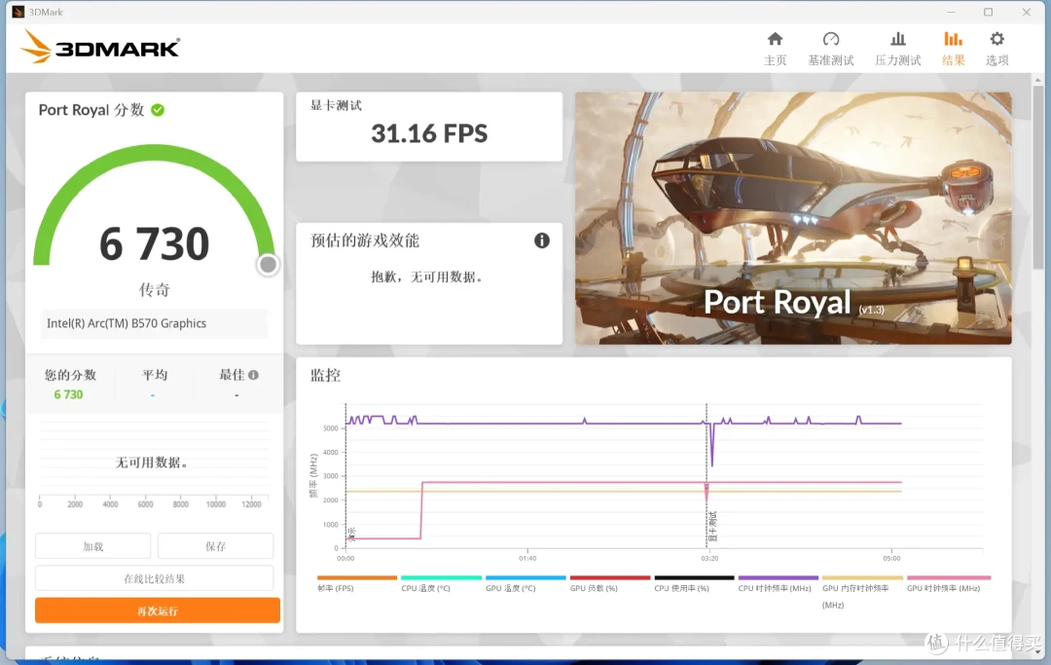1051x665 pixels.
Task: Click scrollbar up arrow
Action: coord(1038,80)
